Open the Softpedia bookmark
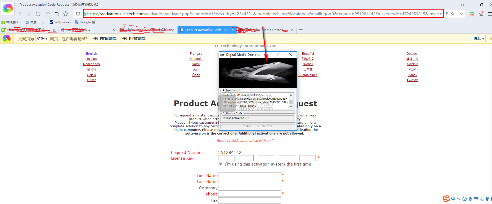492x204 pixels. click(x=60, y=22)
